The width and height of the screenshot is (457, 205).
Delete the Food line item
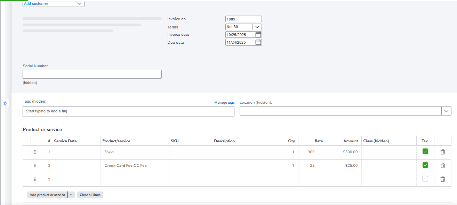(x=442, y=152)
